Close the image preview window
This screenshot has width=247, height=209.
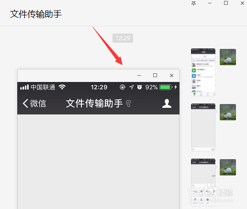171,75
